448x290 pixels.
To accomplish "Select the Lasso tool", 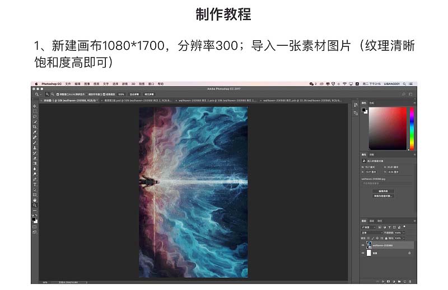I will [x=35, y=116].
